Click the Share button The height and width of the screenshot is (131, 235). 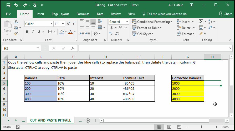coord(226,14)
